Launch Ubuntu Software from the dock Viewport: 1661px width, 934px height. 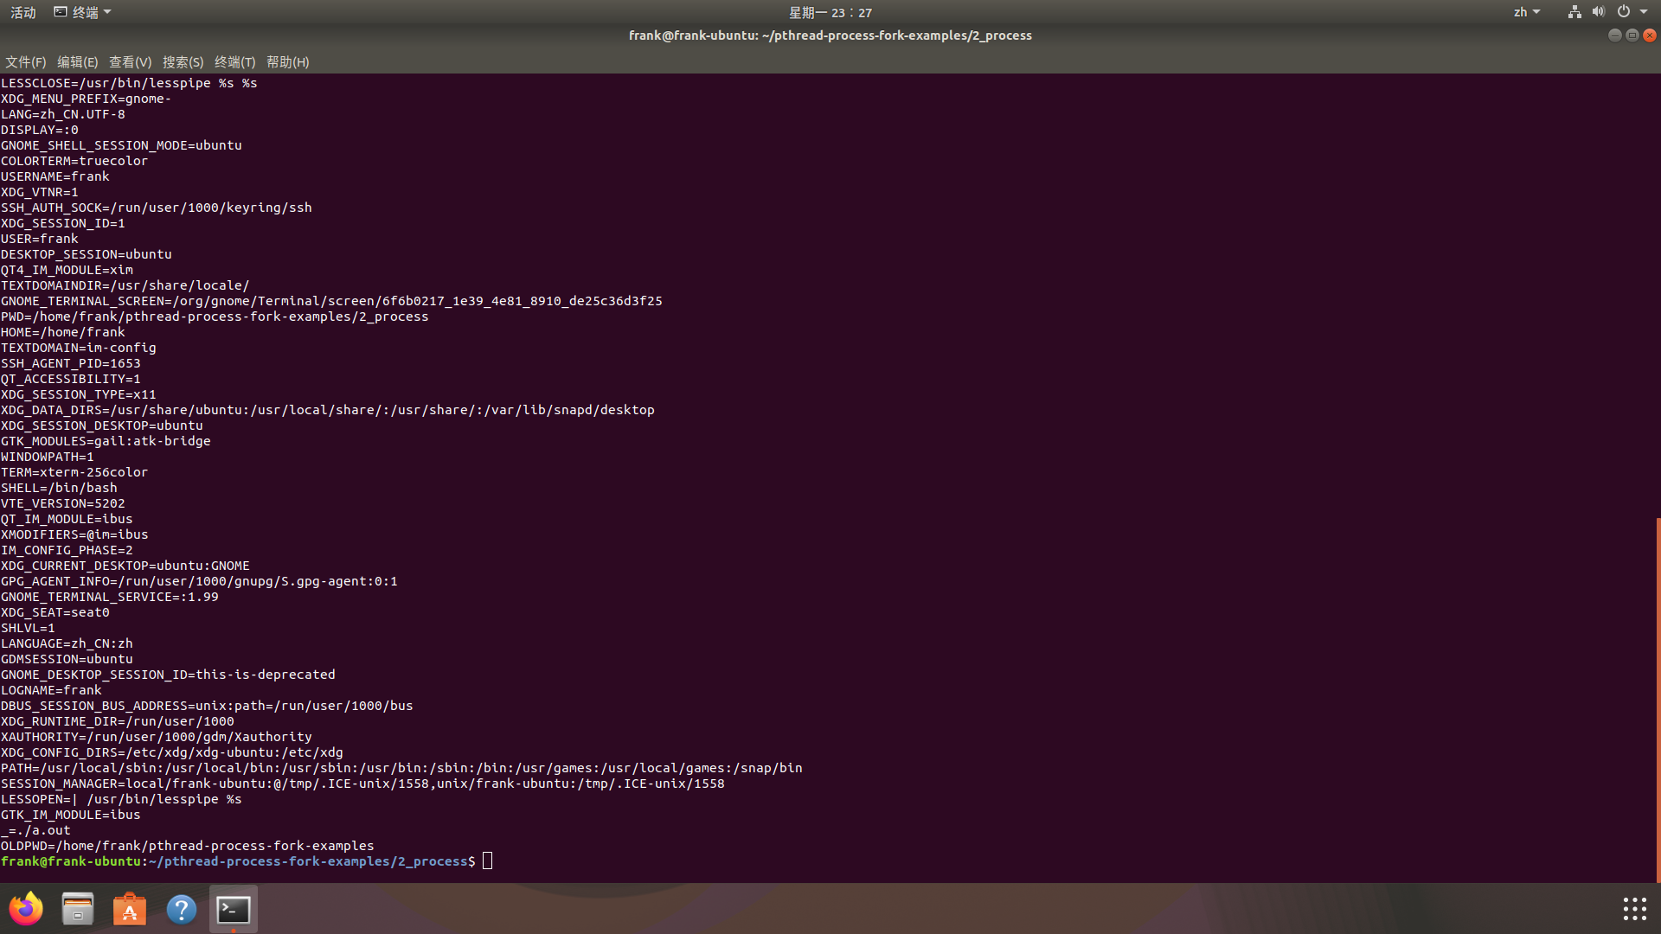click(x=130, y=909)
